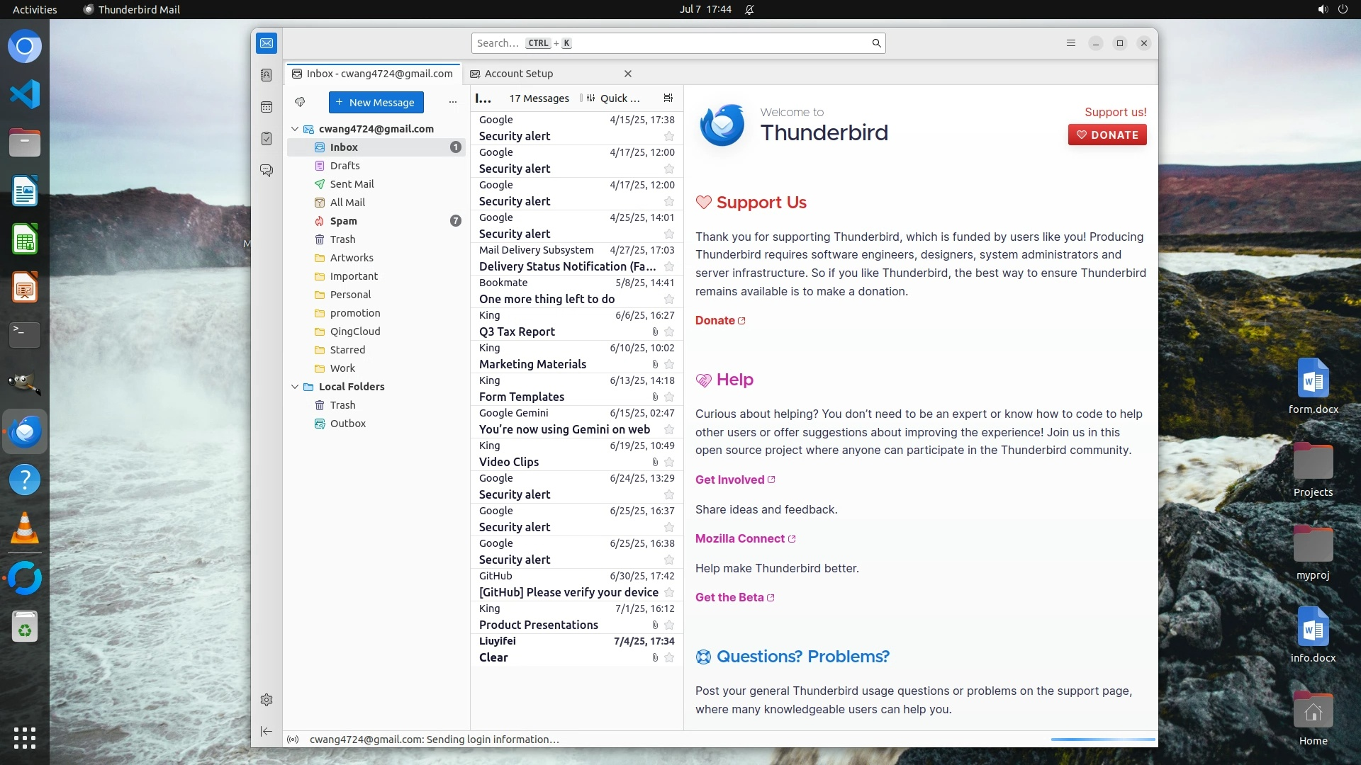1361x765 pixels.
Task: Click into the global search field
Action: click(x=673, y=43)
